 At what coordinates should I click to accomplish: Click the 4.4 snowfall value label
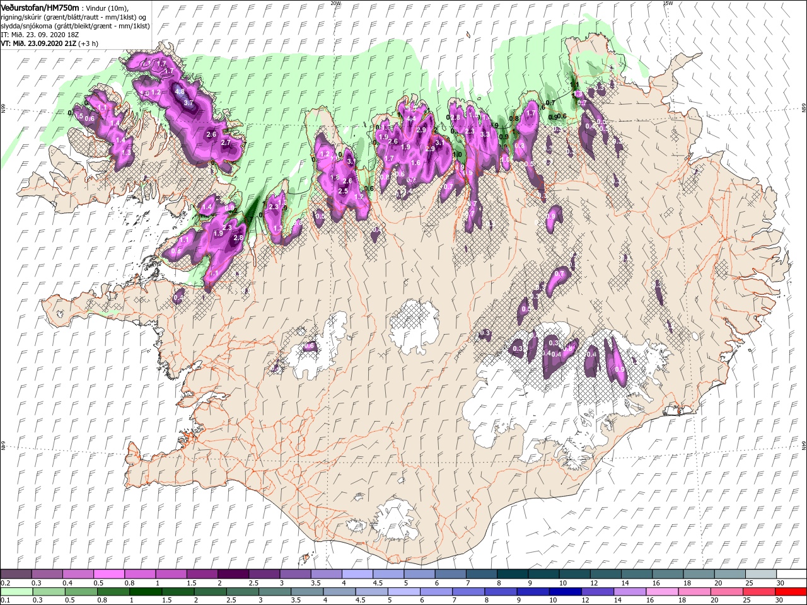pyautogui.click(x=410, y=119)
